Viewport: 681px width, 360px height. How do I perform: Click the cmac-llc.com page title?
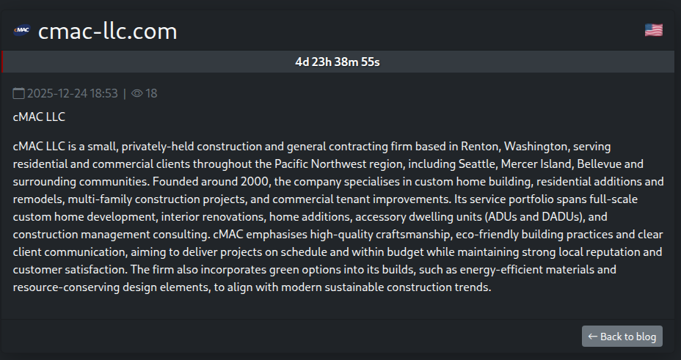[107, 31]
